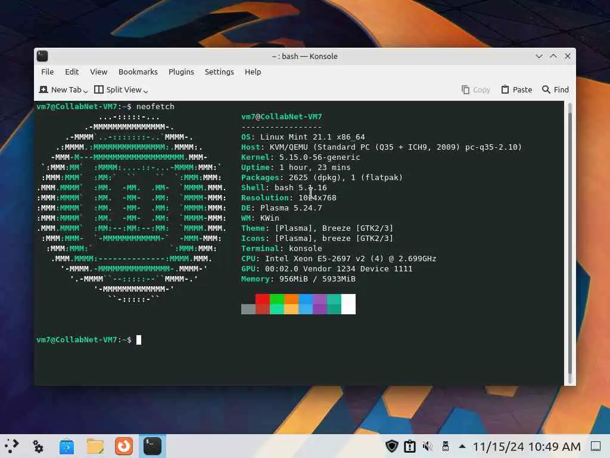This screenshot has height=458, width=610.
Task: Launch Firefox from the taskbar
Action: 124,446
